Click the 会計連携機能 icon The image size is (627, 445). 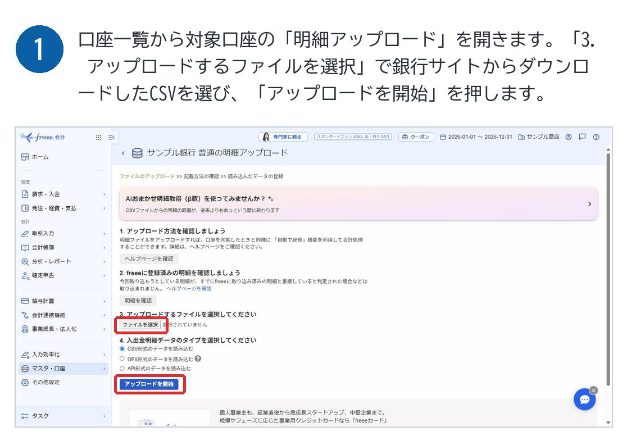point(25,315)
